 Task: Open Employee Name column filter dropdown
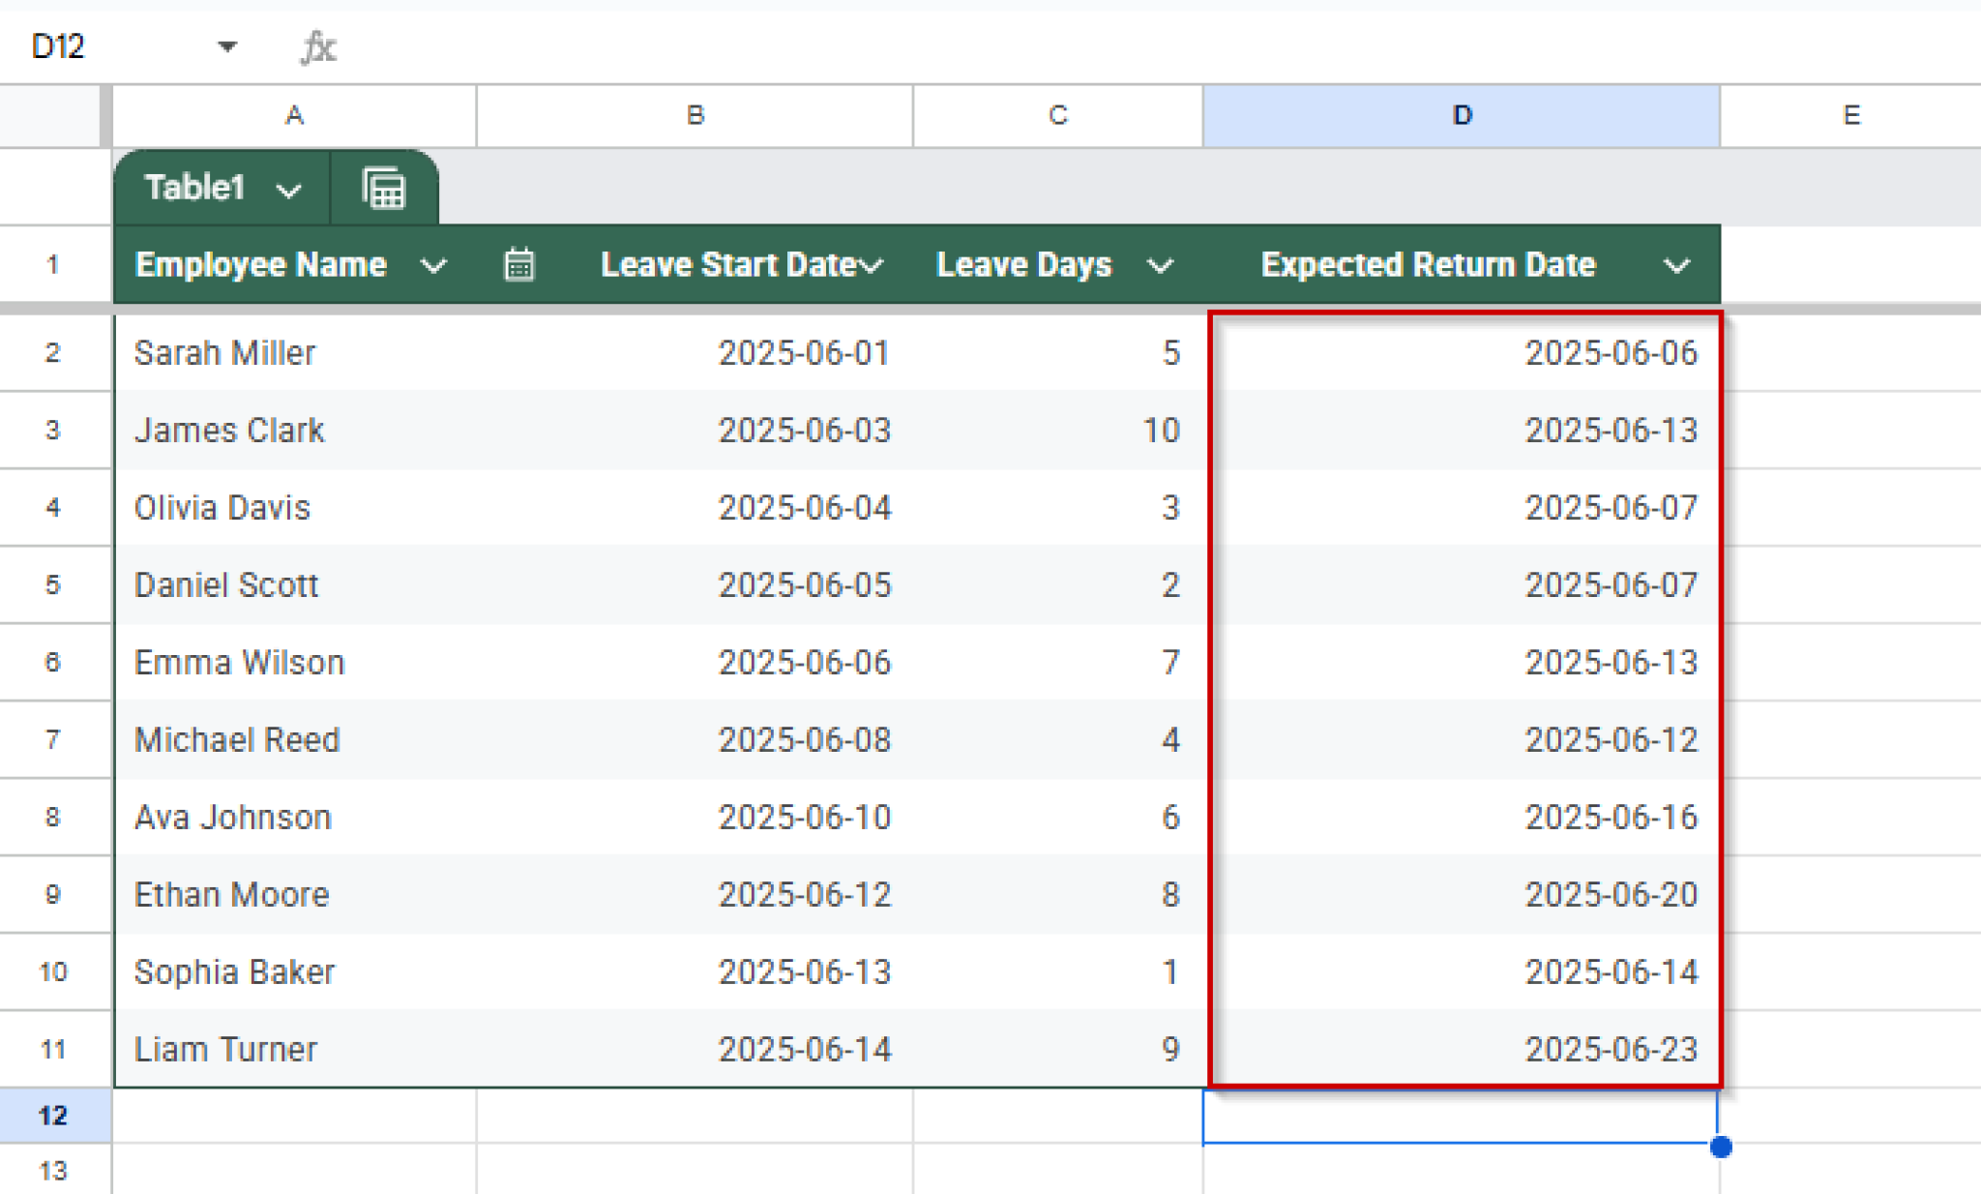[434, 265]
